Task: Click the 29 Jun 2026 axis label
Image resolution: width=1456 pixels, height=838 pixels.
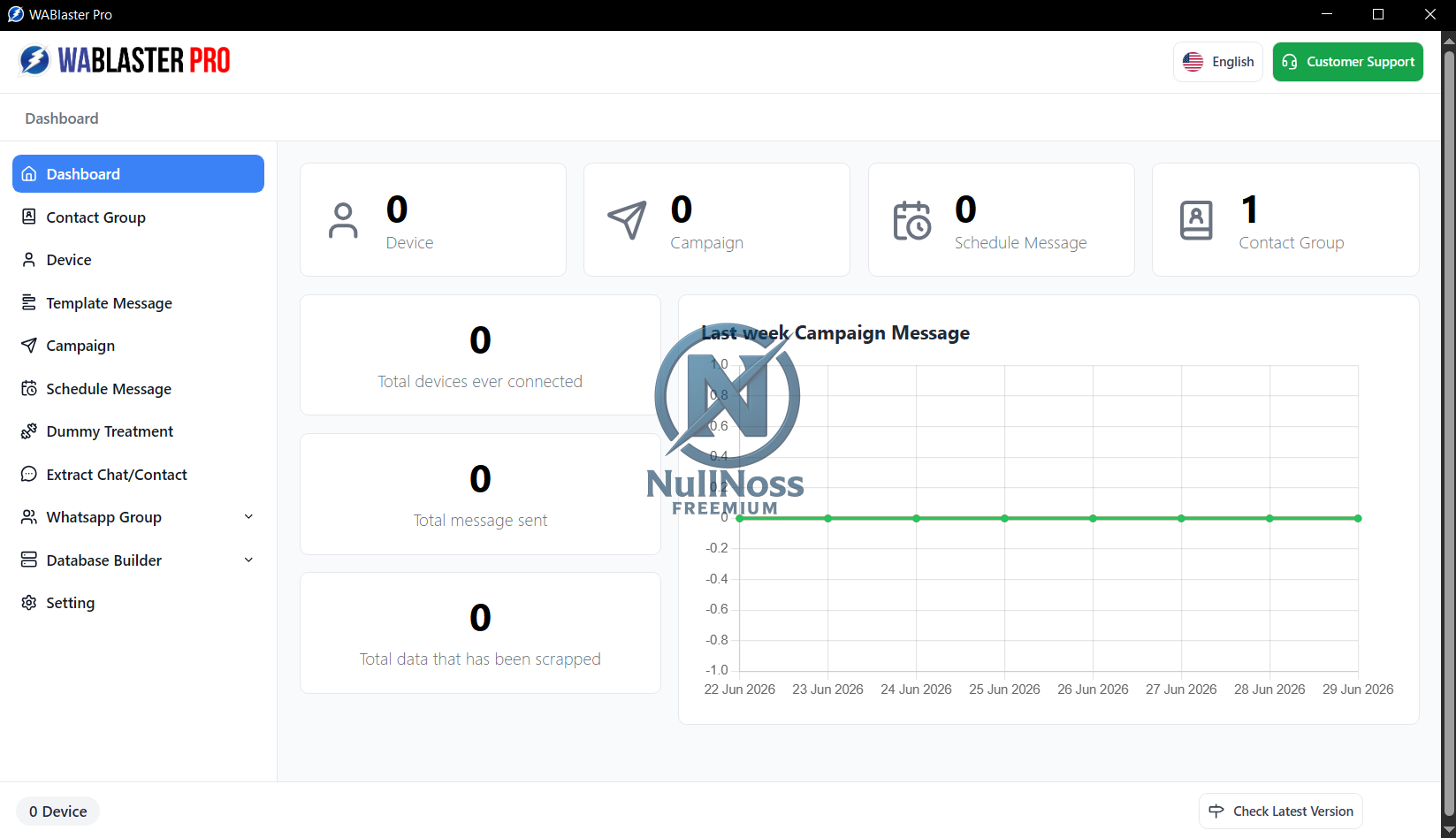Action: (1358, 689)
